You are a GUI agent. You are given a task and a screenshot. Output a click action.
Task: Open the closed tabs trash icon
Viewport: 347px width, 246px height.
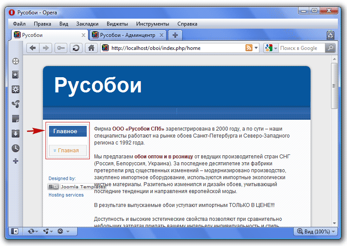pos(331,35)
